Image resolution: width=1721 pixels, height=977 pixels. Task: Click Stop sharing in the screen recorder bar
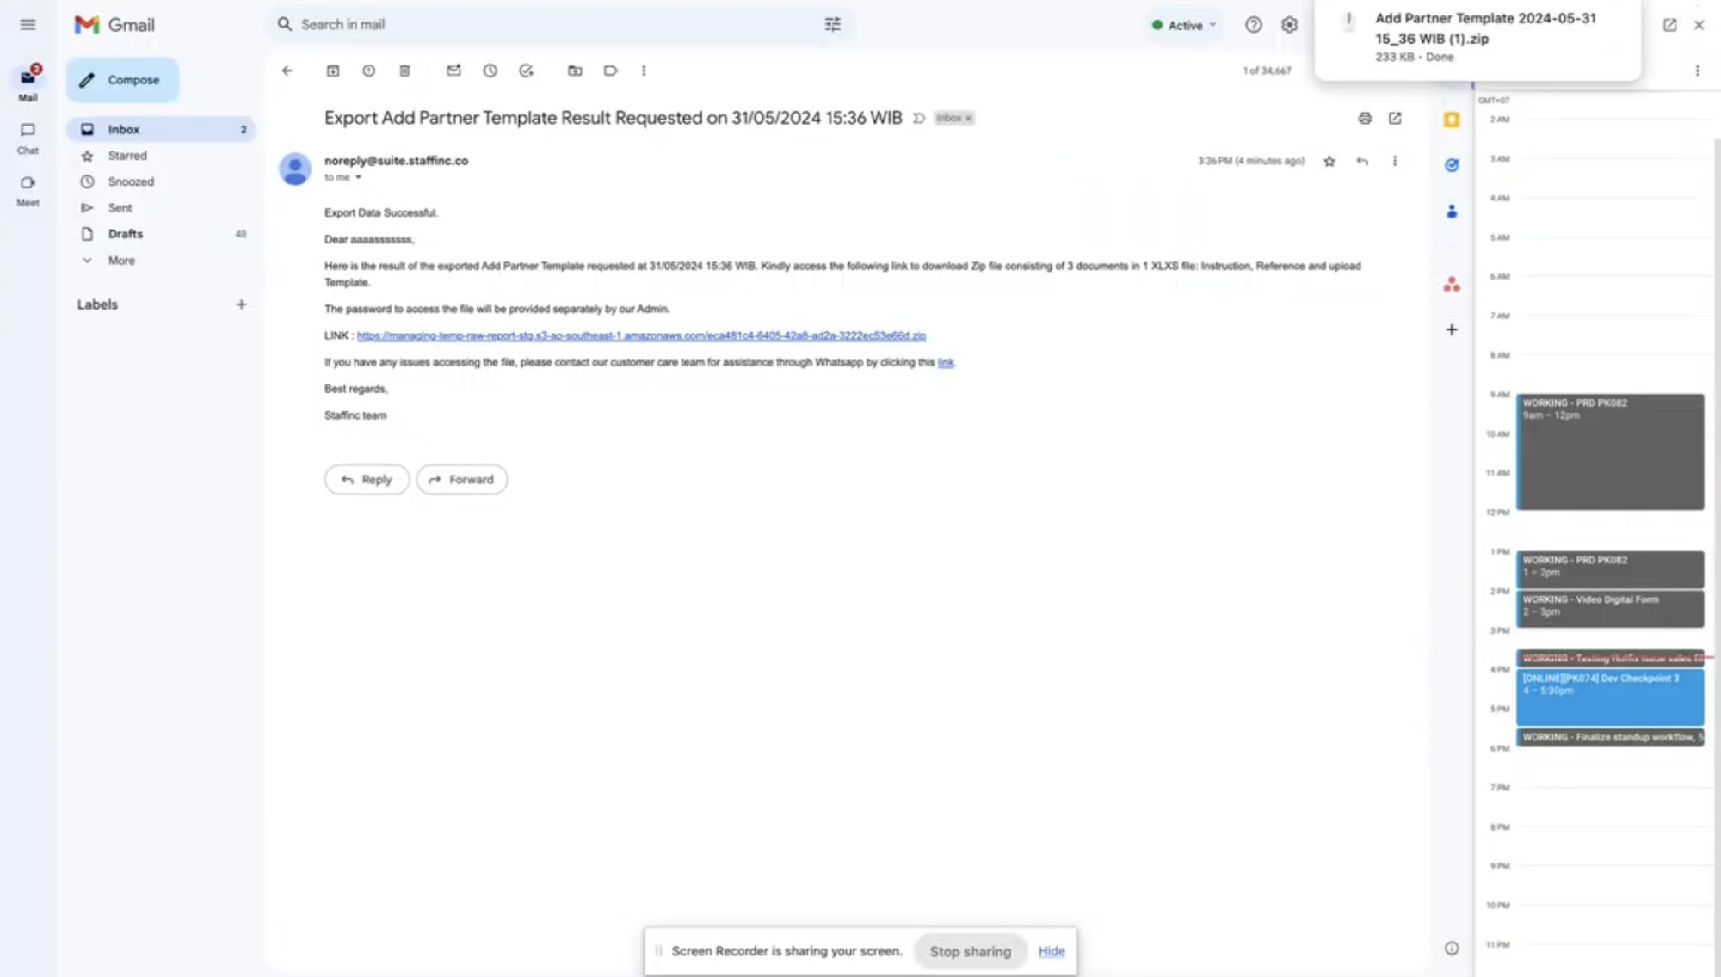(x=970, y=951)
